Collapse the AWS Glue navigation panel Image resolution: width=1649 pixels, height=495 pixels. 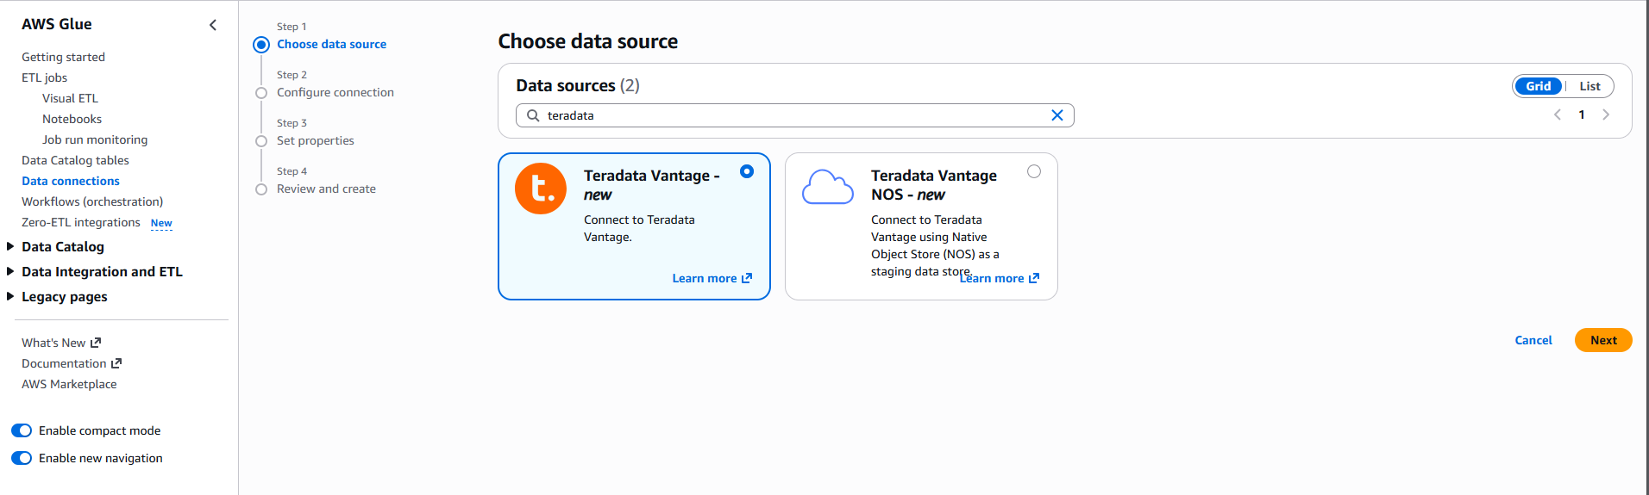point(213,25)
